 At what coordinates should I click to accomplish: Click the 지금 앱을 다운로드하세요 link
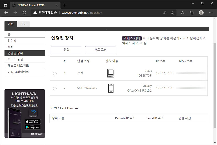coord(25,105)
